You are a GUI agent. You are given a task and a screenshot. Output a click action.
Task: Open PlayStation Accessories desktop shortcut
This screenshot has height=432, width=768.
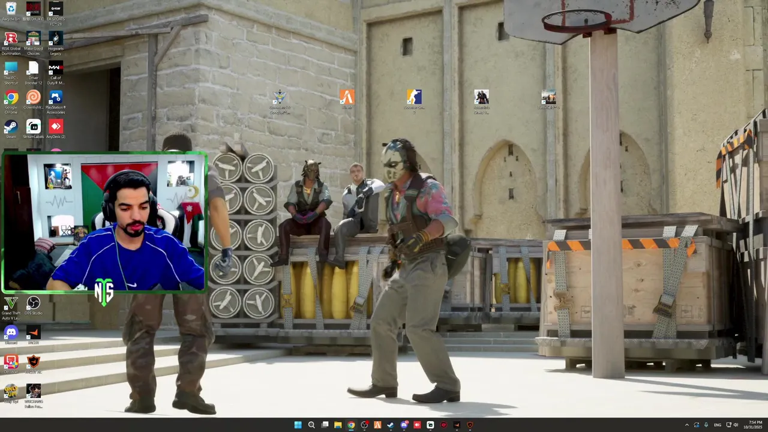pyautogui.click(x=56, y=102)
